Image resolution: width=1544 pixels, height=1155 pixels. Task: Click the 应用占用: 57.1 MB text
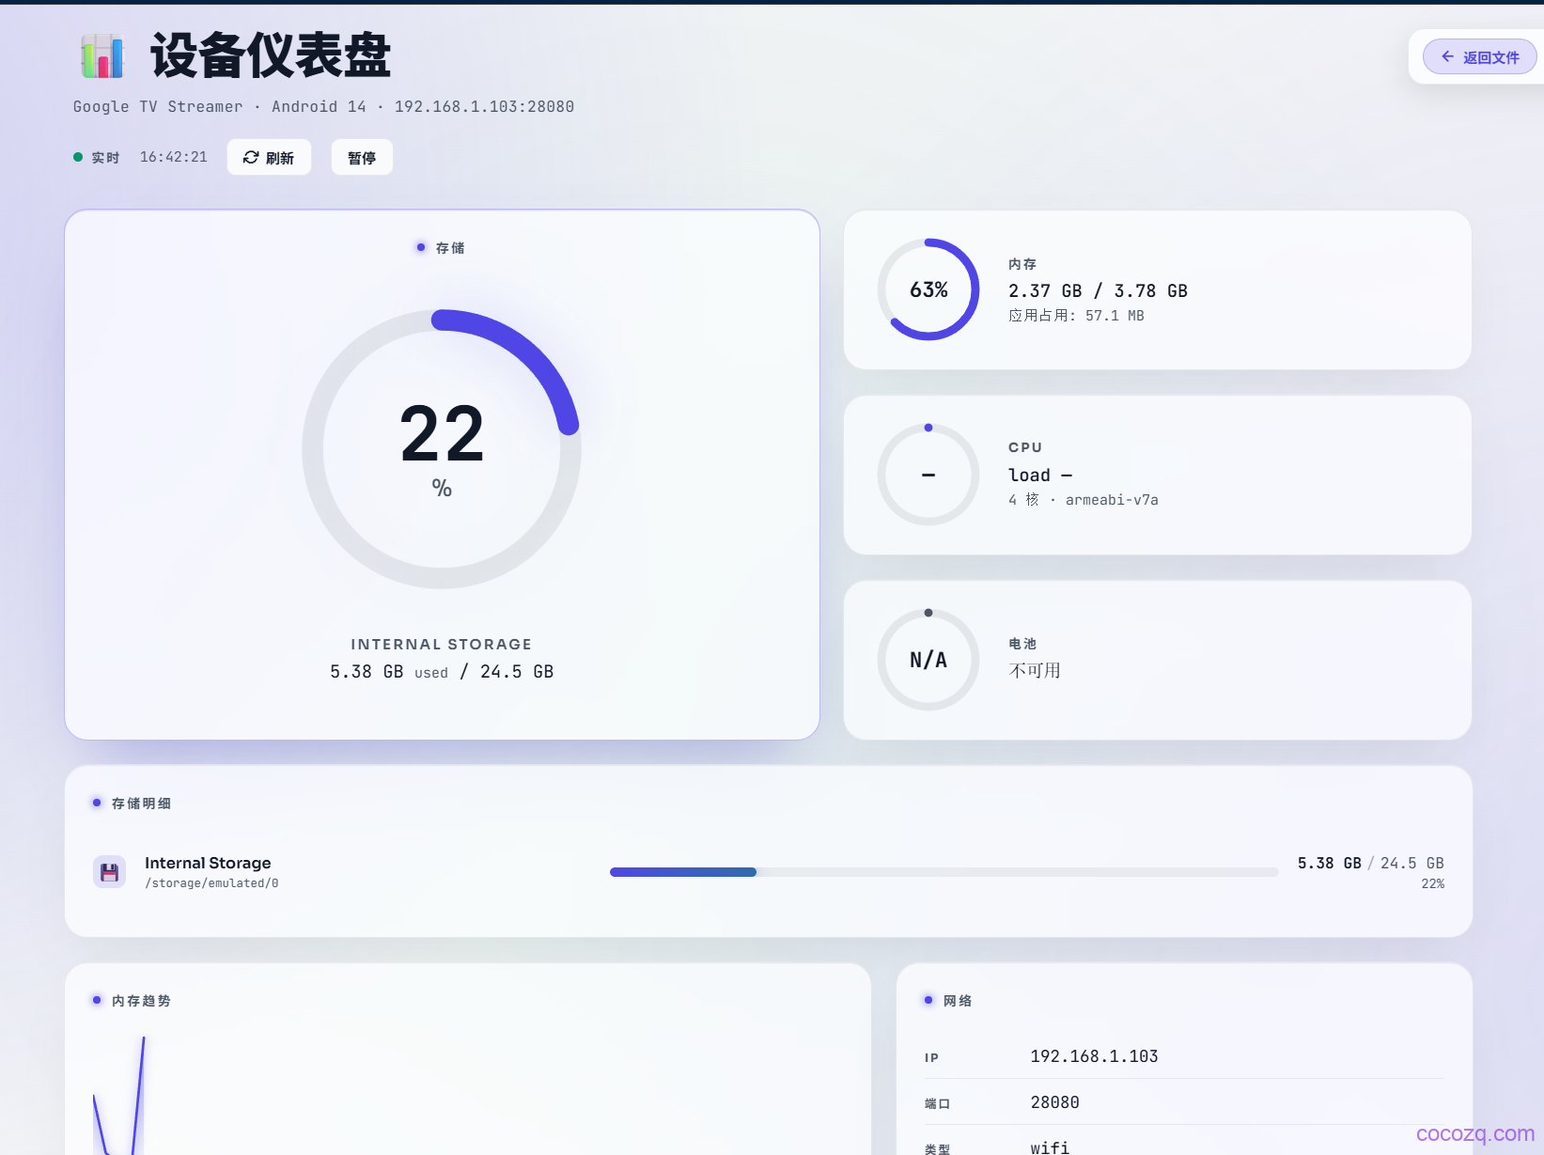coord(1076,316)
